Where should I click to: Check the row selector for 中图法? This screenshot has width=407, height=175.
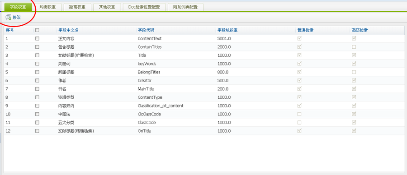pyautogui.click(x=37, y=114)
